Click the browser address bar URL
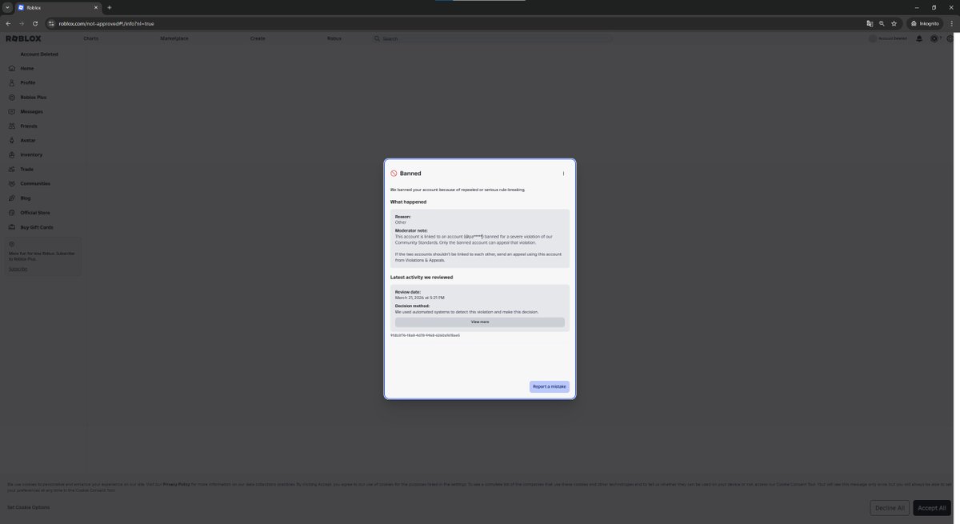The image size is (960, 524). (106, 23)
